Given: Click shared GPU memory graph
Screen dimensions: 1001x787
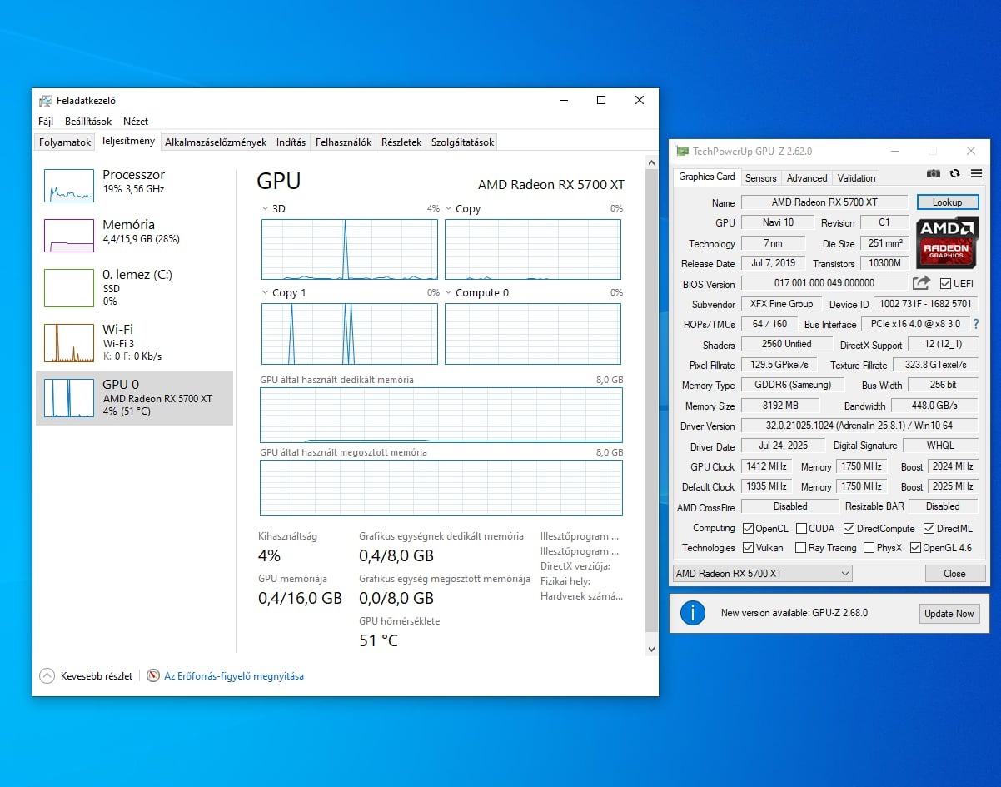Looking at the screenshot, I should click(441, 487).
